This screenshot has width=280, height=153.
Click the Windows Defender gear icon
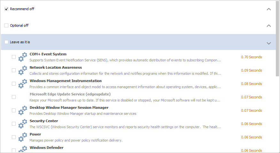23,149
